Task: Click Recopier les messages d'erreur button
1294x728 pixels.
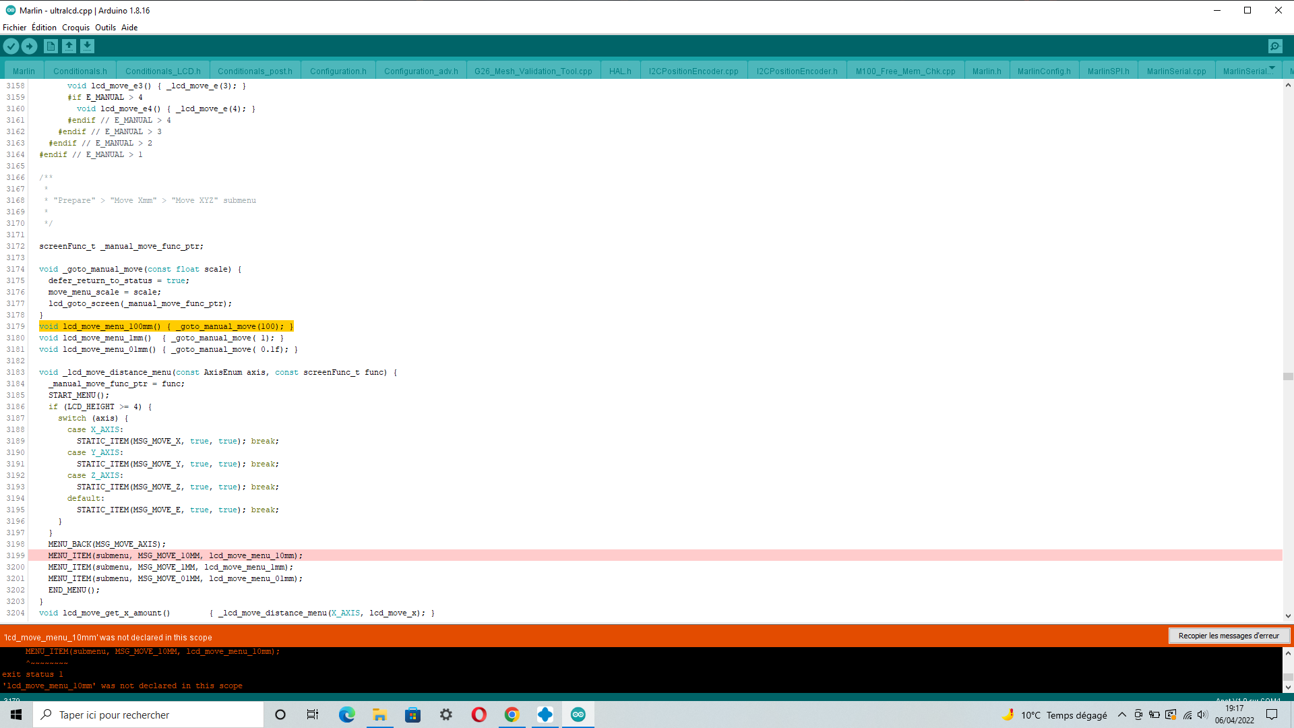Action: click(x=1228, y=636)
